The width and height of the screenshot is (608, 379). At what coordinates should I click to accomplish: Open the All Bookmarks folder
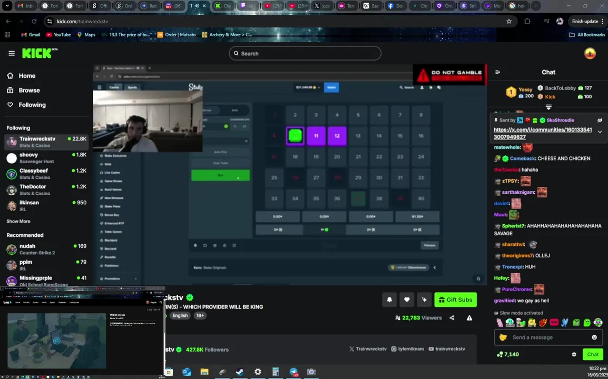[587, 35]
